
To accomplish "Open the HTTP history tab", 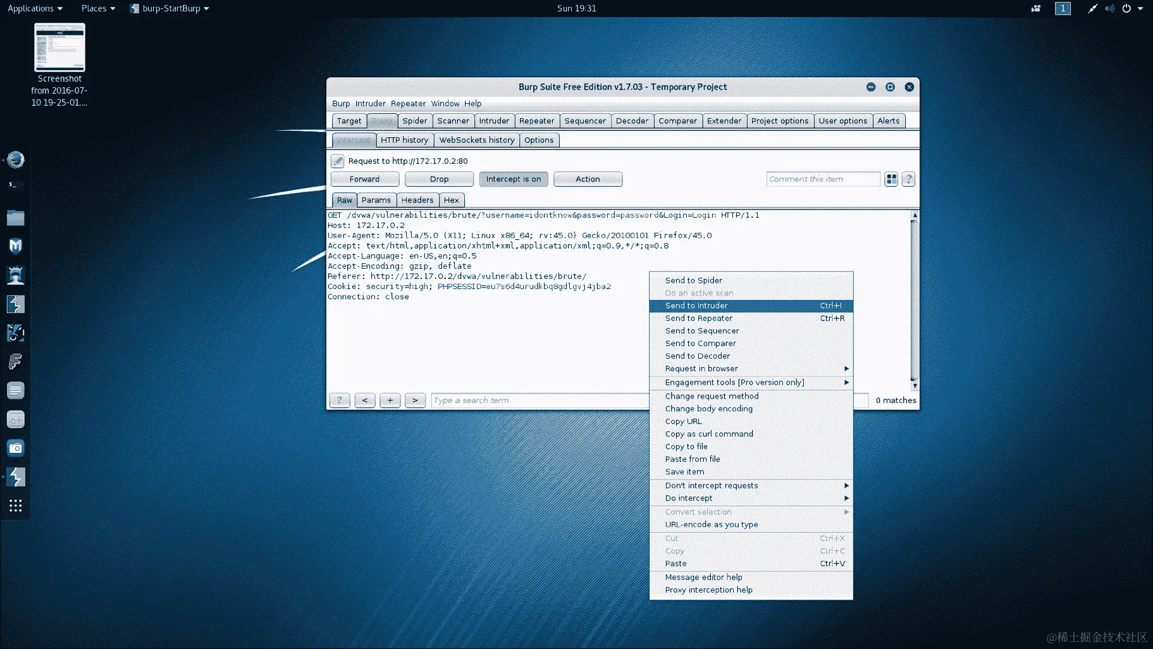I will (405, 140).
